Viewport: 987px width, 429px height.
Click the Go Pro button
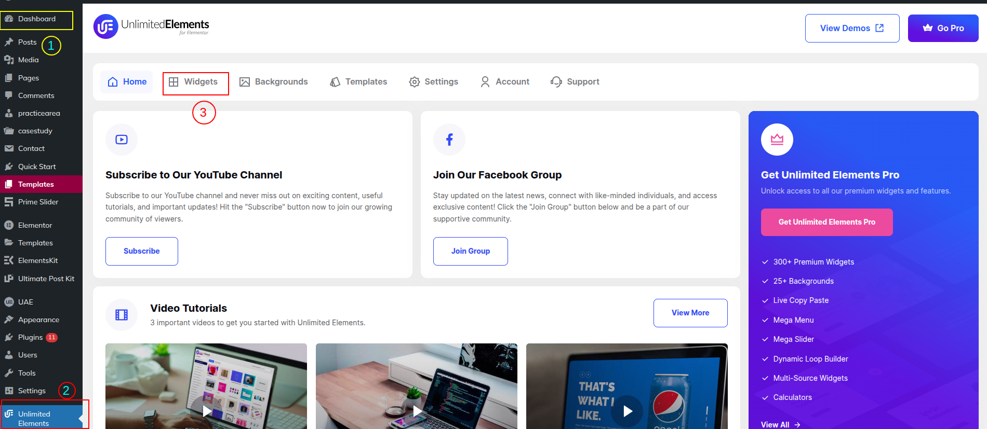coord(943,28)
